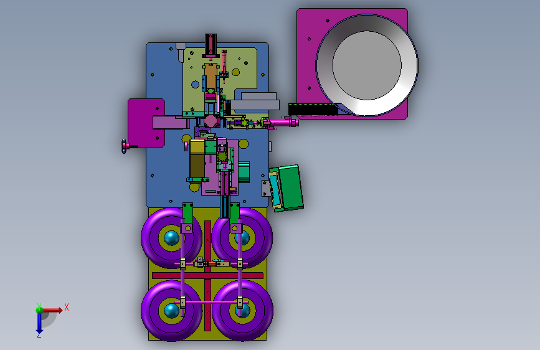
Task: Select the tilted green motor box
Action: point(290,187)
